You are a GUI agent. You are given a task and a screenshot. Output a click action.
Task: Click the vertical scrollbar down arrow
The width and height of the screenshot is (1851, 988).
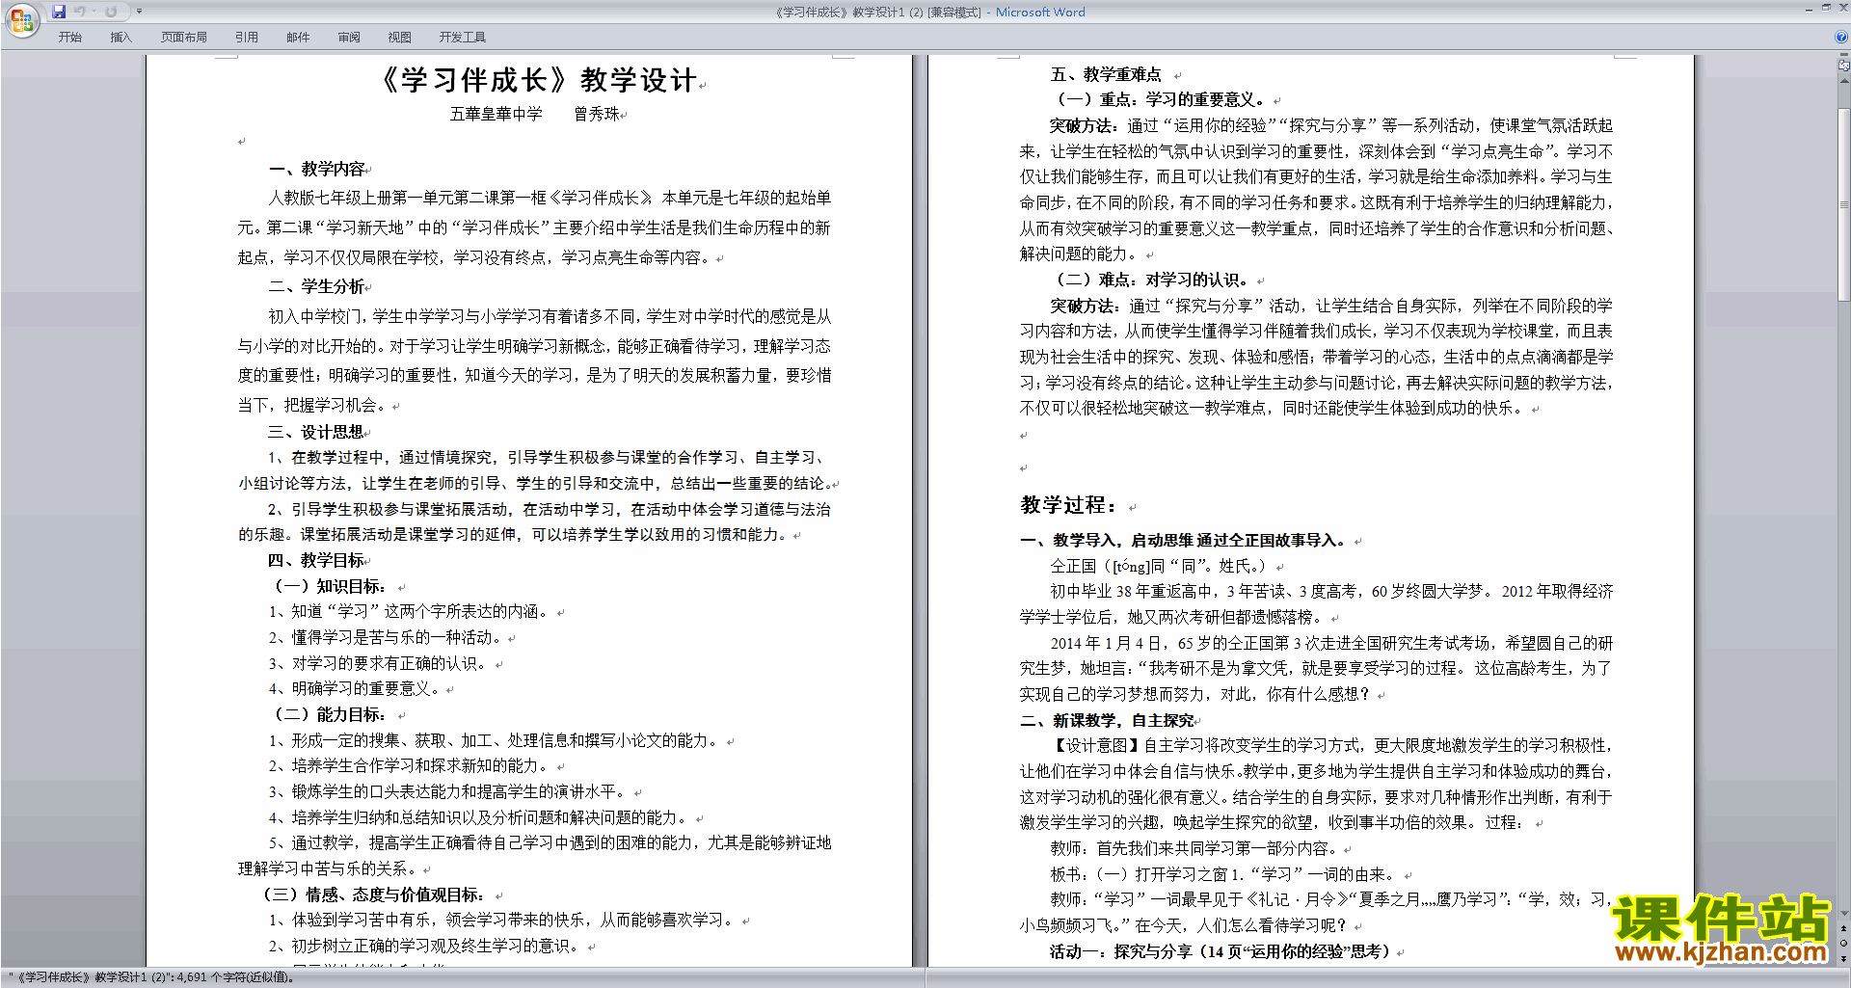point(1844,914)
